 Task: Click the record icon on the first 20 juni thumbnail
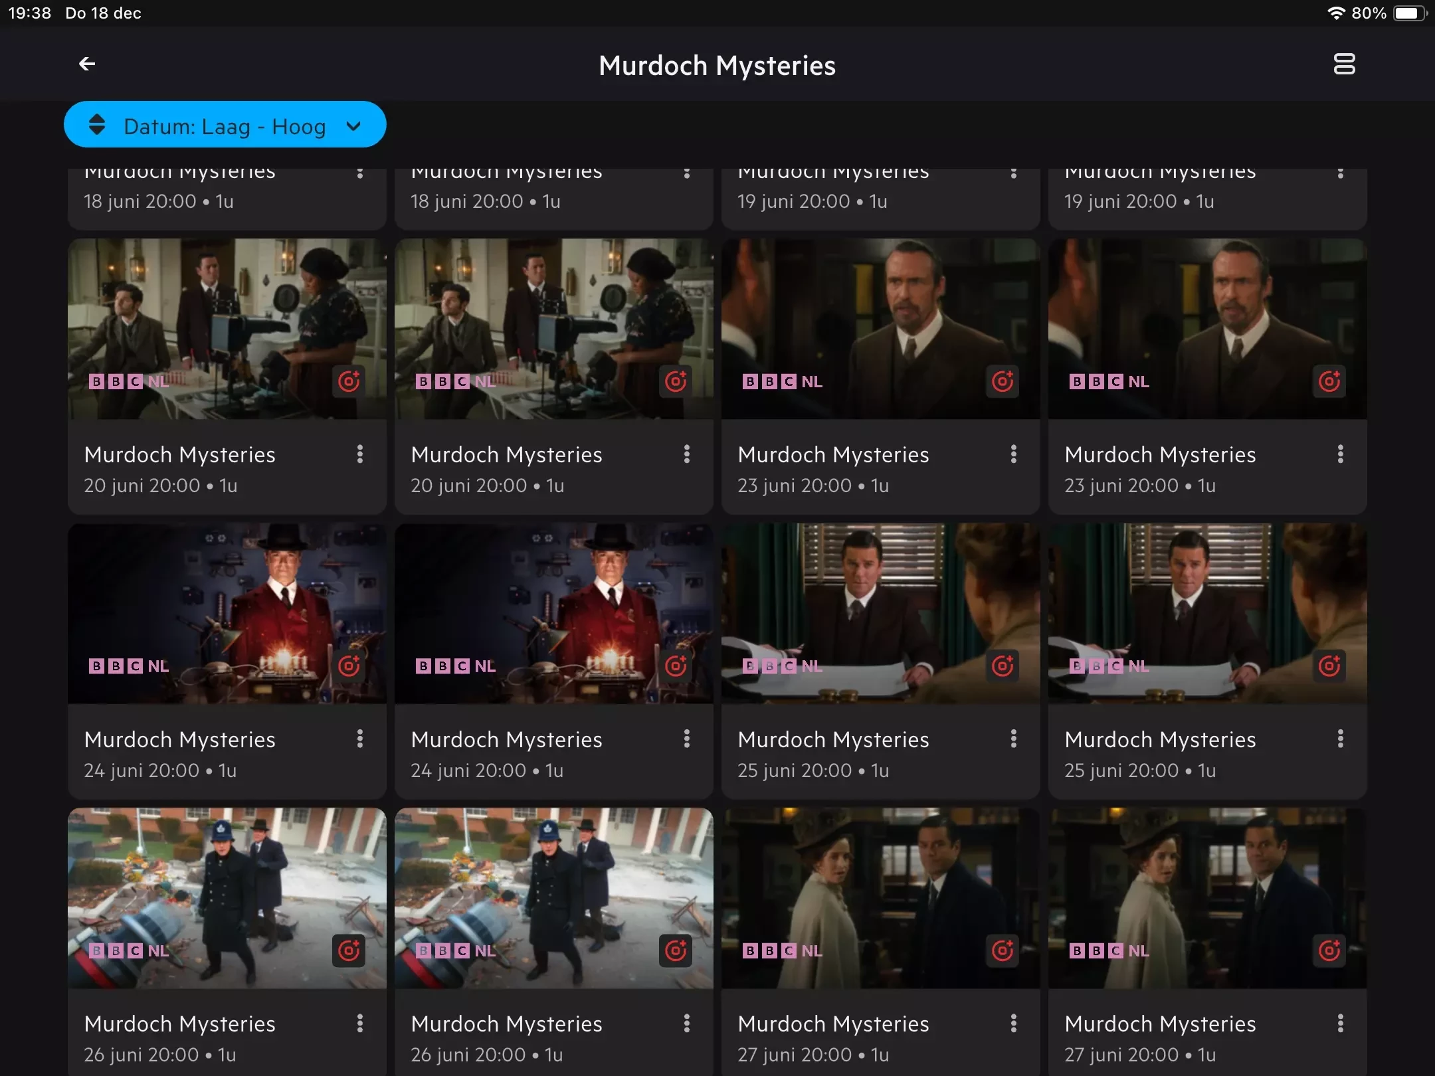349,381
